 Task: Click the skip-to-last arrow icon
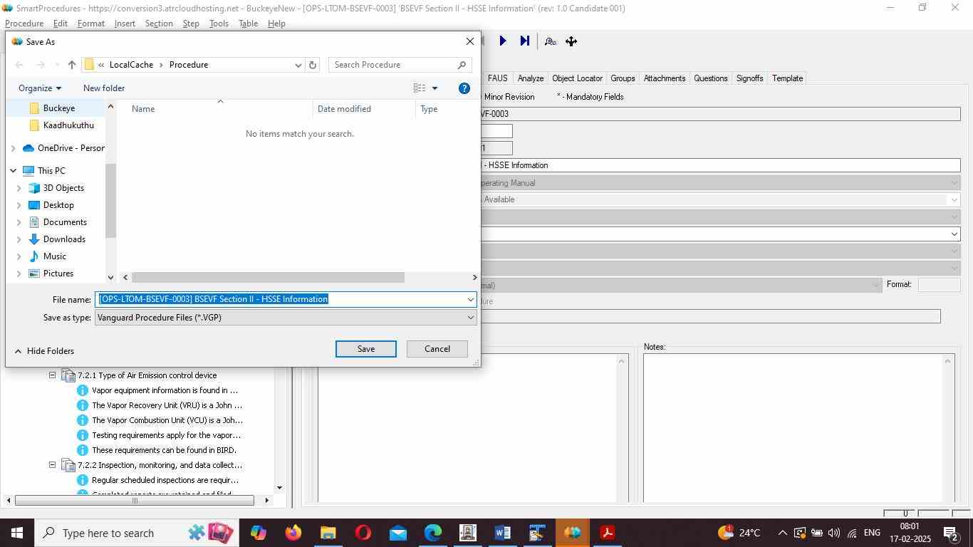click(525, 41)
